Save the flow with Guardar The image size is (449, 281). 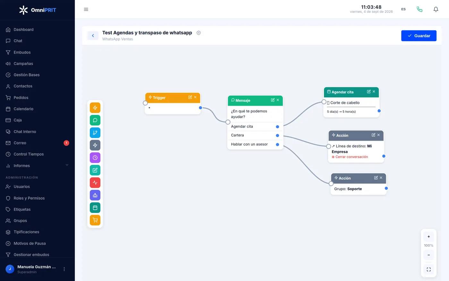pos(419,36)
